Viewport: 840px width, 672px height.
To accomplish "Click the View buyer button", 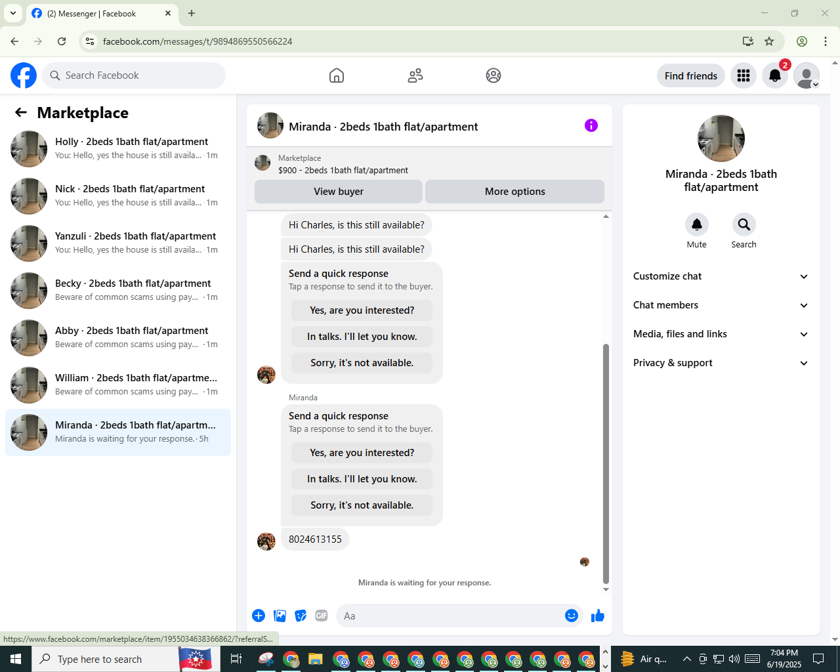I will [x=339, y=192].
